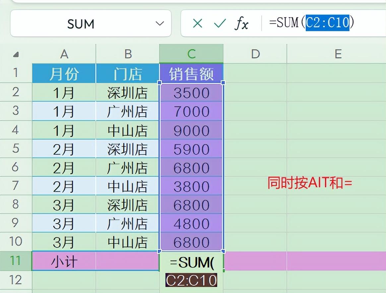386x293 pixels.
Task: Select row 6 header
Action: click(x=16, y=167)
